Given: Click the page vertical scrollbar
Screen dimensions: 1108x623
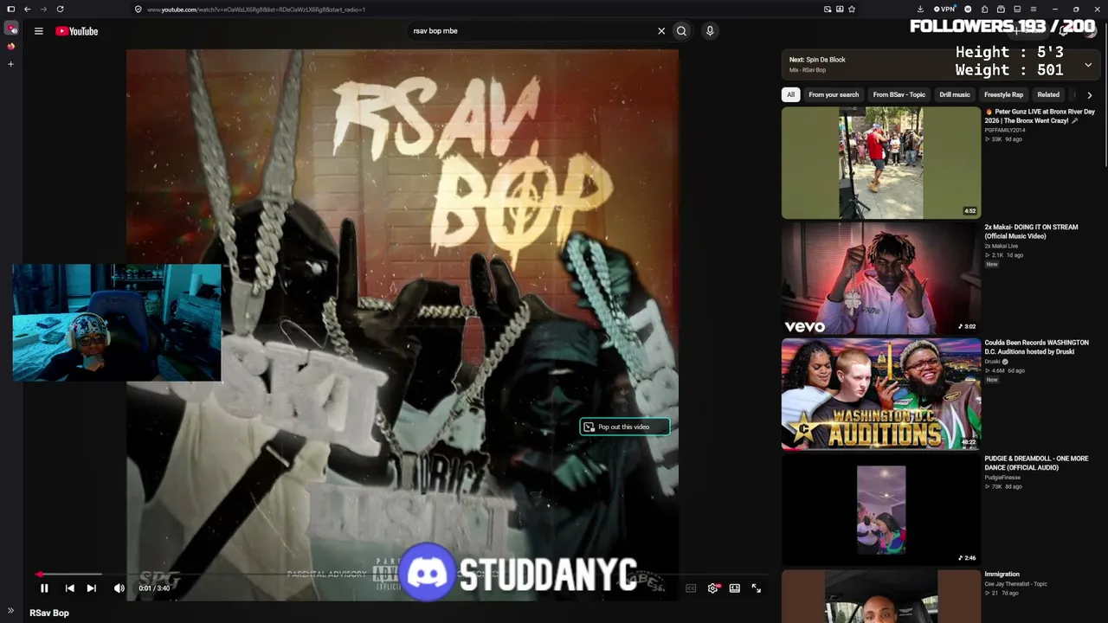Looking at the screenshot, I should point(1105,95).
